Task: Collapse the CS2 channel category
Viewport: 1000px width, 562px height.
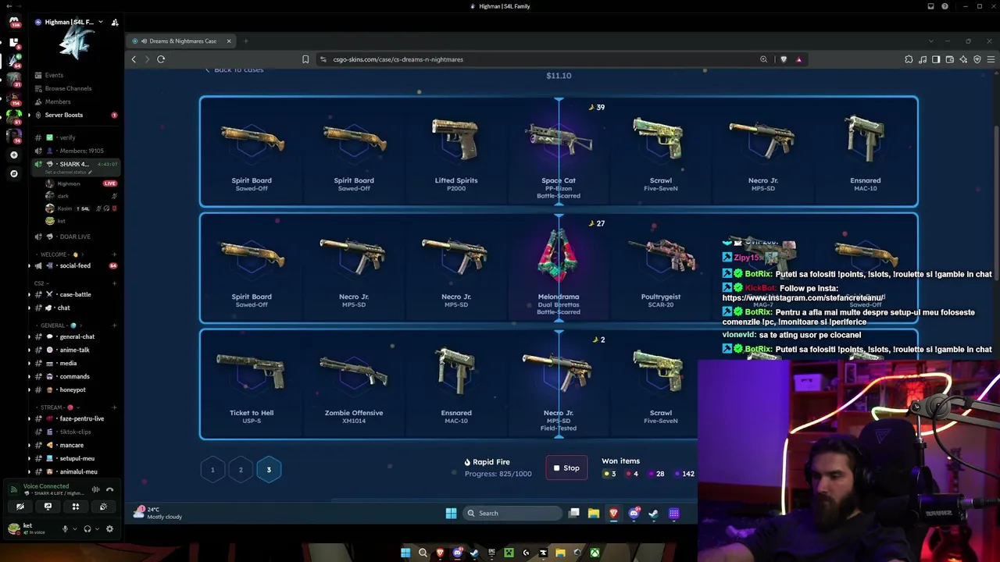Action: 40,283
